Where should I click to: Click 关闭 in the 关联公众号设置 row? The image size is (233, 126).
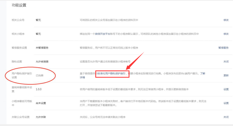(x=226, y=117)
